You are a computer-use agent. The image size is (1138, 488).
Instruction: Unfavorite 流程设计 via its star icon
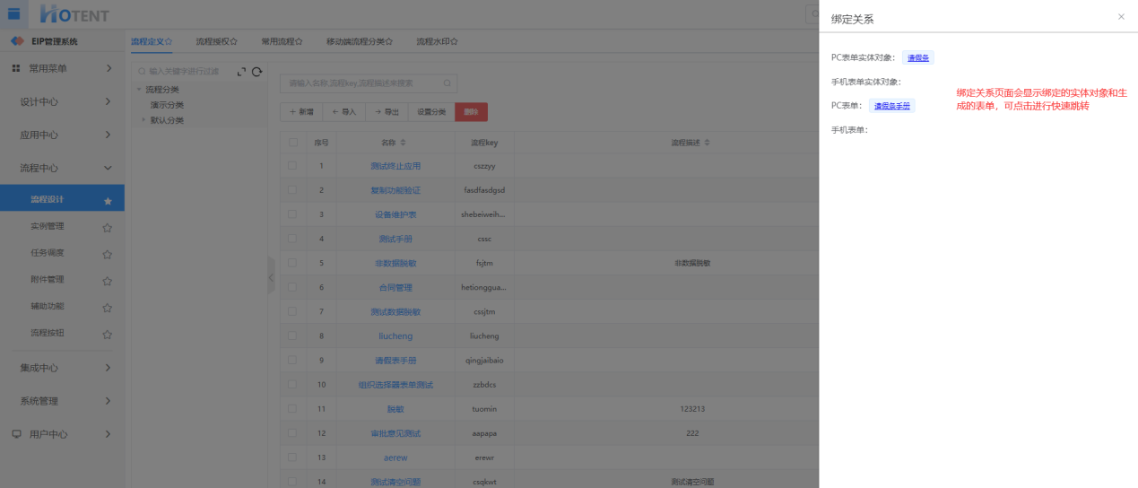tap(108, 201)
